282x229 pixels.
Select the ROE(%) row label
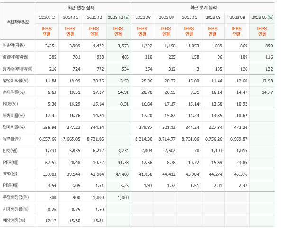coord(10,104)
